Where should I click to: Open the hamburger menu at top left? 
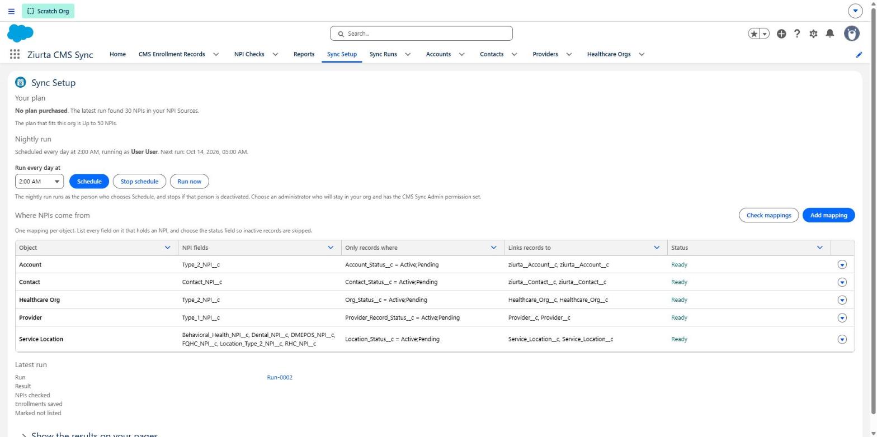point(11,11)
